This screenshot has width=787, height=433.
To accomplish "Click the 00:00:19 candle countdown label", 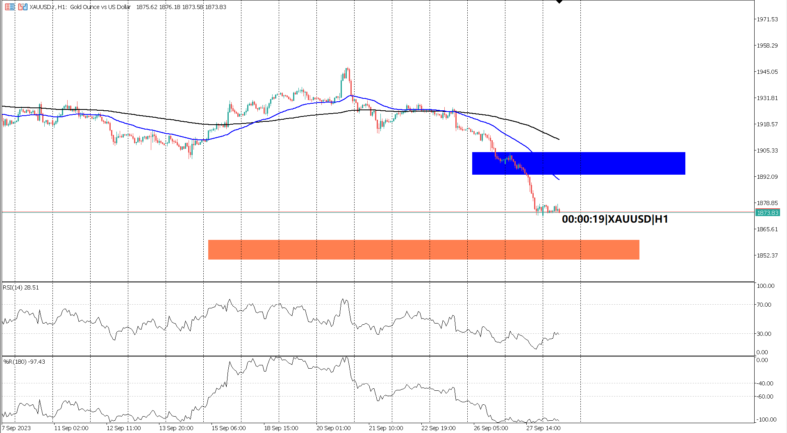I will [614, 219].
